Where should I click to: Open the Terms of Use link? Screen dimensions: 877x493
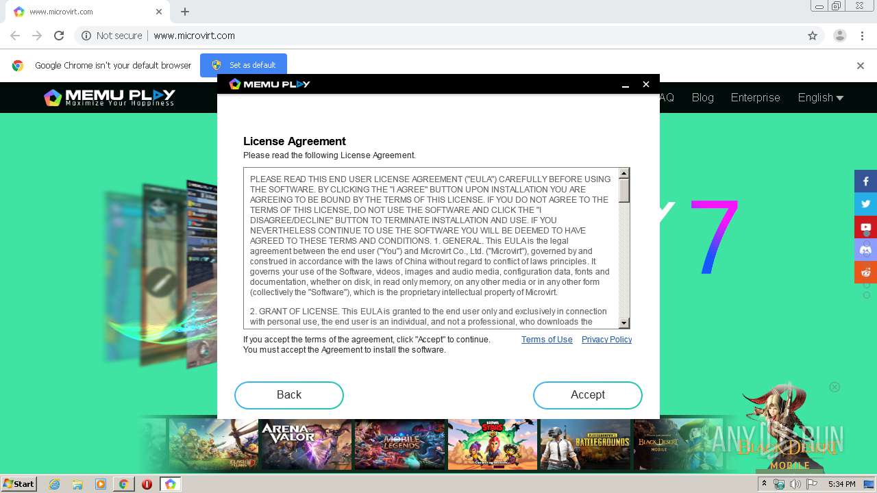coord(547,340)
